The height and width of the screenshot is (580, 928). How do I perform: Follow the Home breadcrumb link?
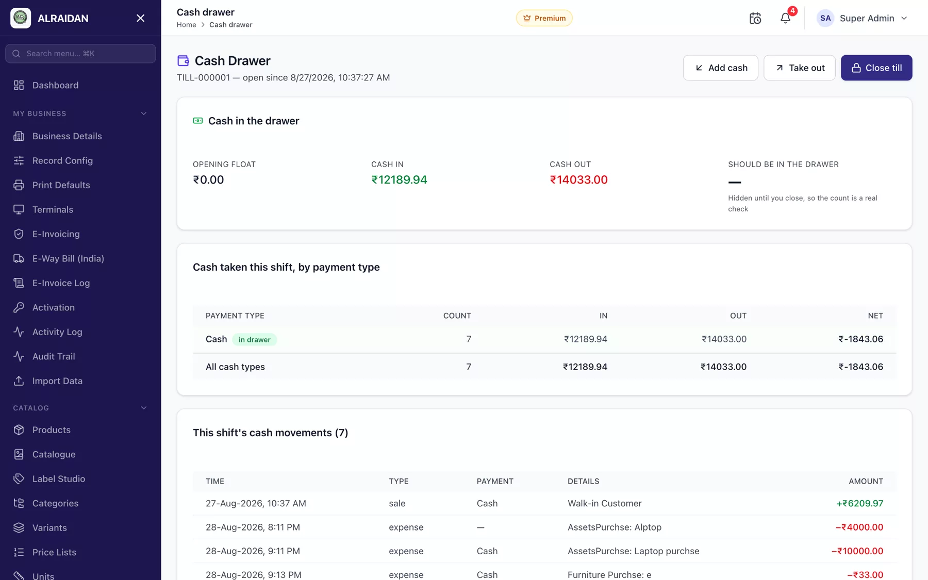click(x=186, y=25)
